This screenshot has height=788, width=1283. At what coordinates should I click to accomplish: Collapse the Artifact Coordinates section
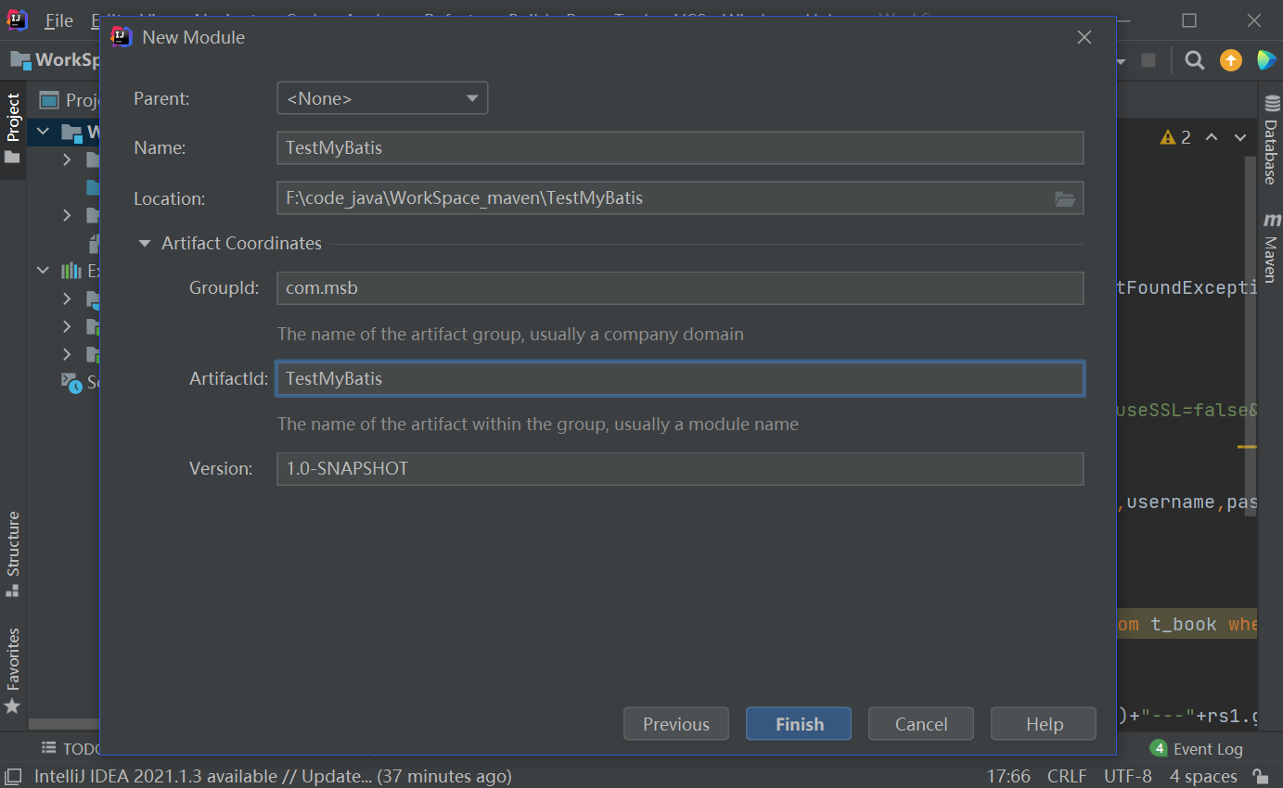[144, 244]
